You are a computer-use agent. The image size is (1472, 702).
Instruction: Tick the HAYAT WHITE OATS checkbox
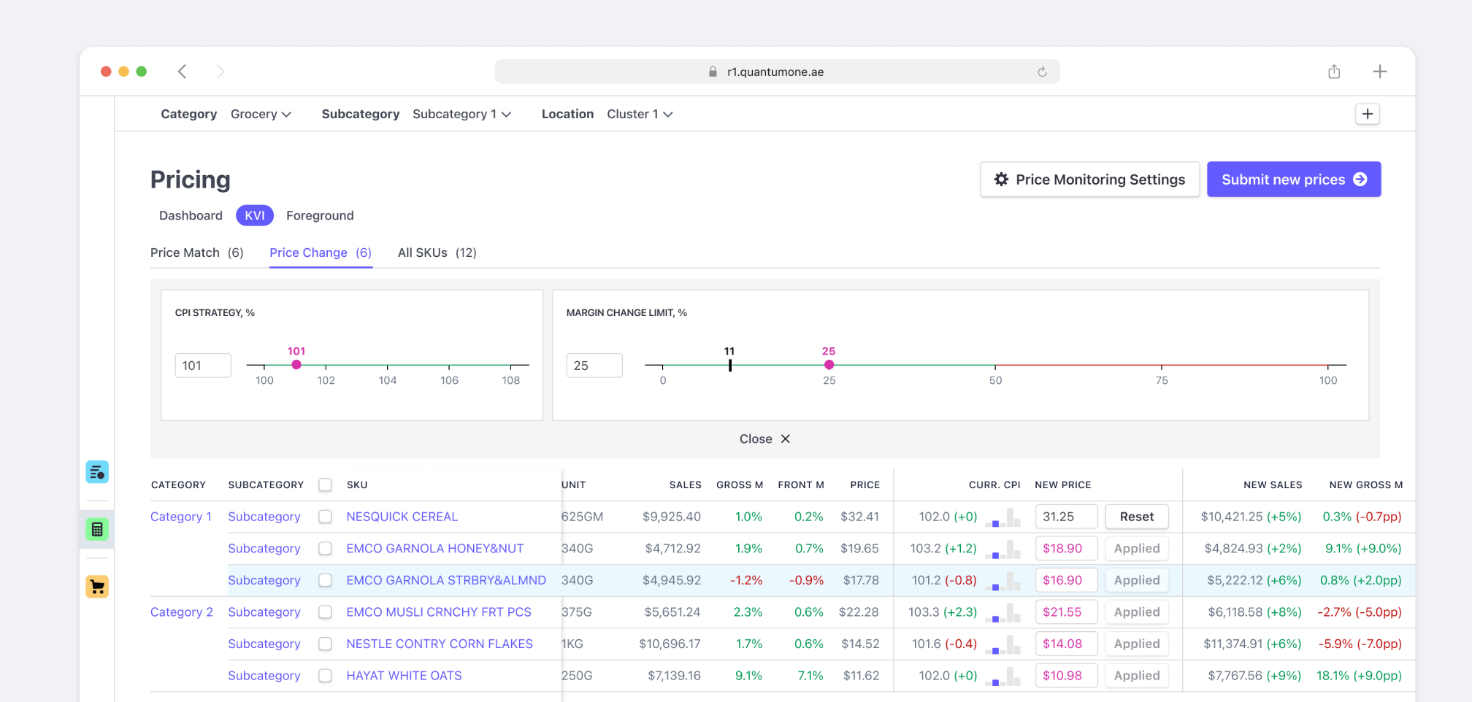(326, 676)
